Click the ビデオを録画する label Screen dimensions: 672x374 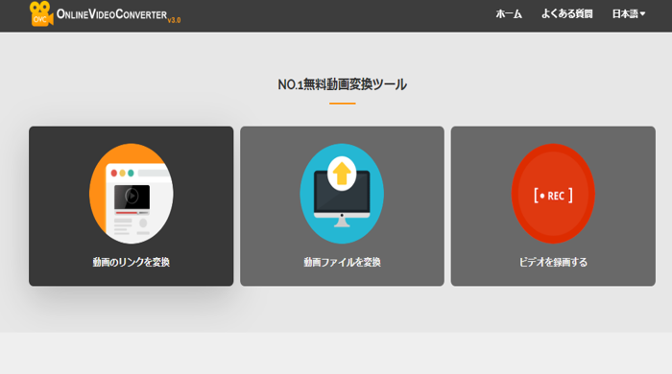[553, 262]
